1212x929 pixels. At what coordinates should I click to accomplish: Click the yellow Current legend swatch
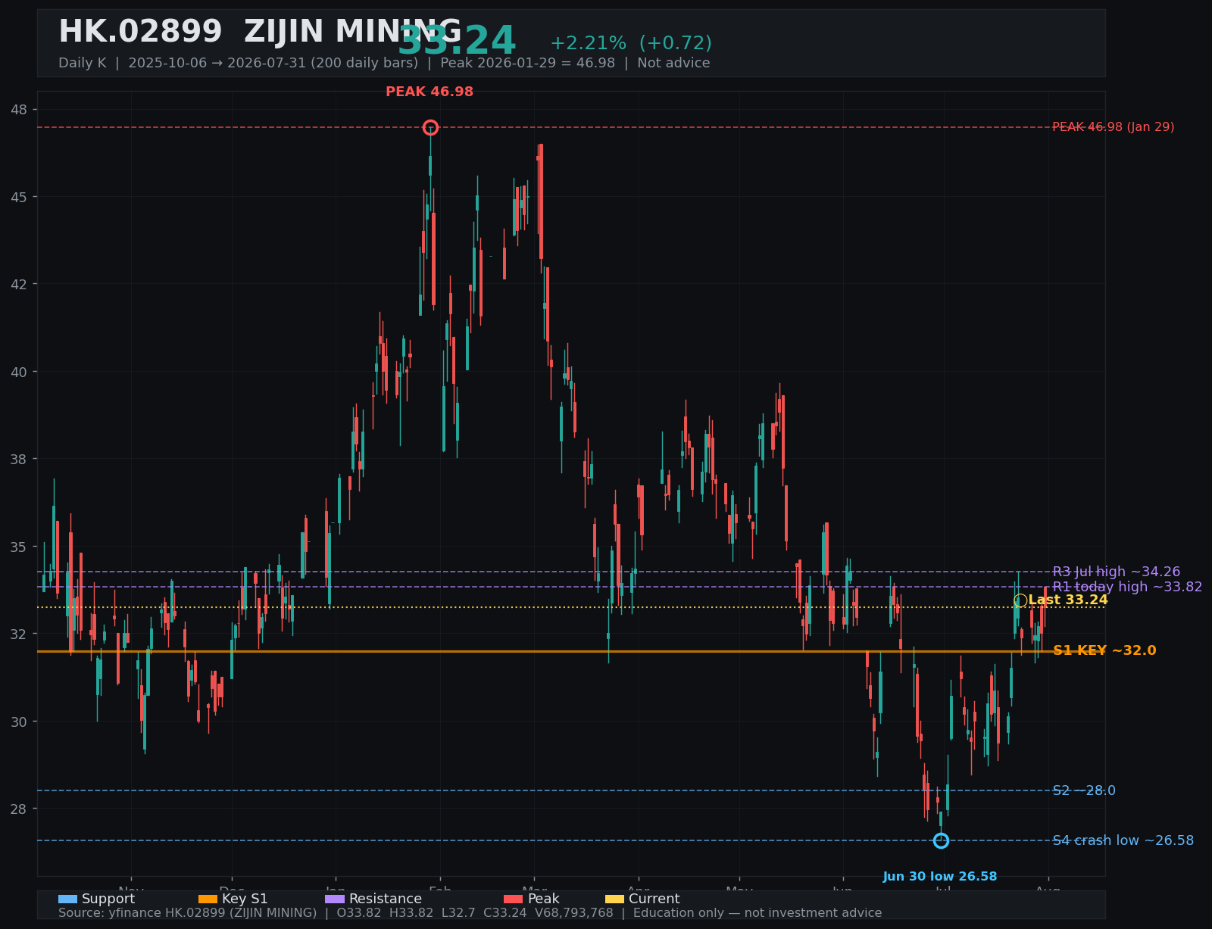pyautogui.click(x=614, y=899)
